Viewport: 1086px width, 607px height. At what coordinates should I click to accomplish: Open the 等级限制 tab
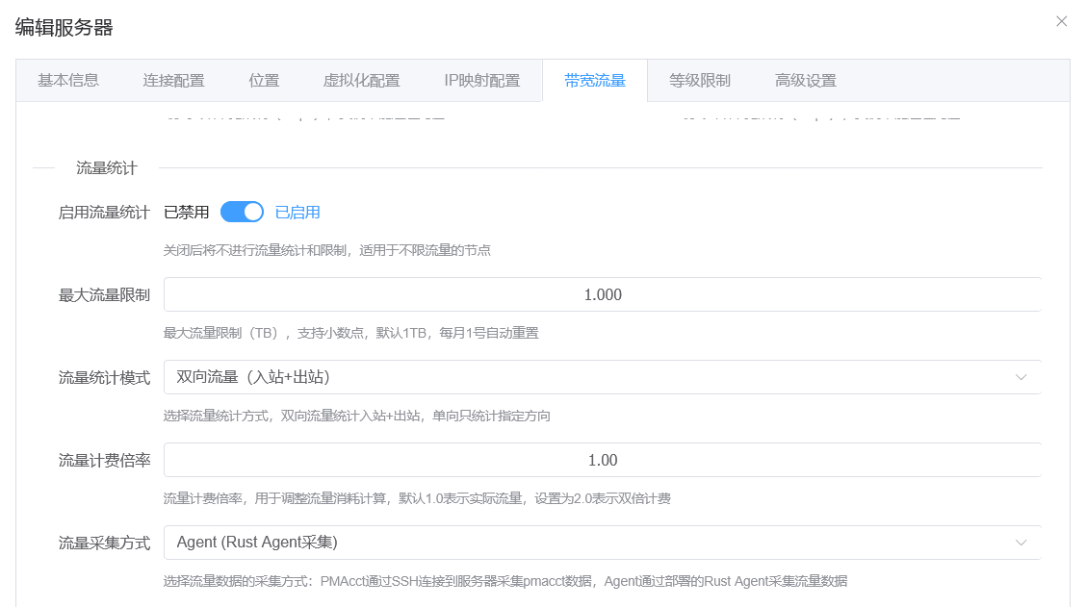(700, 81)
